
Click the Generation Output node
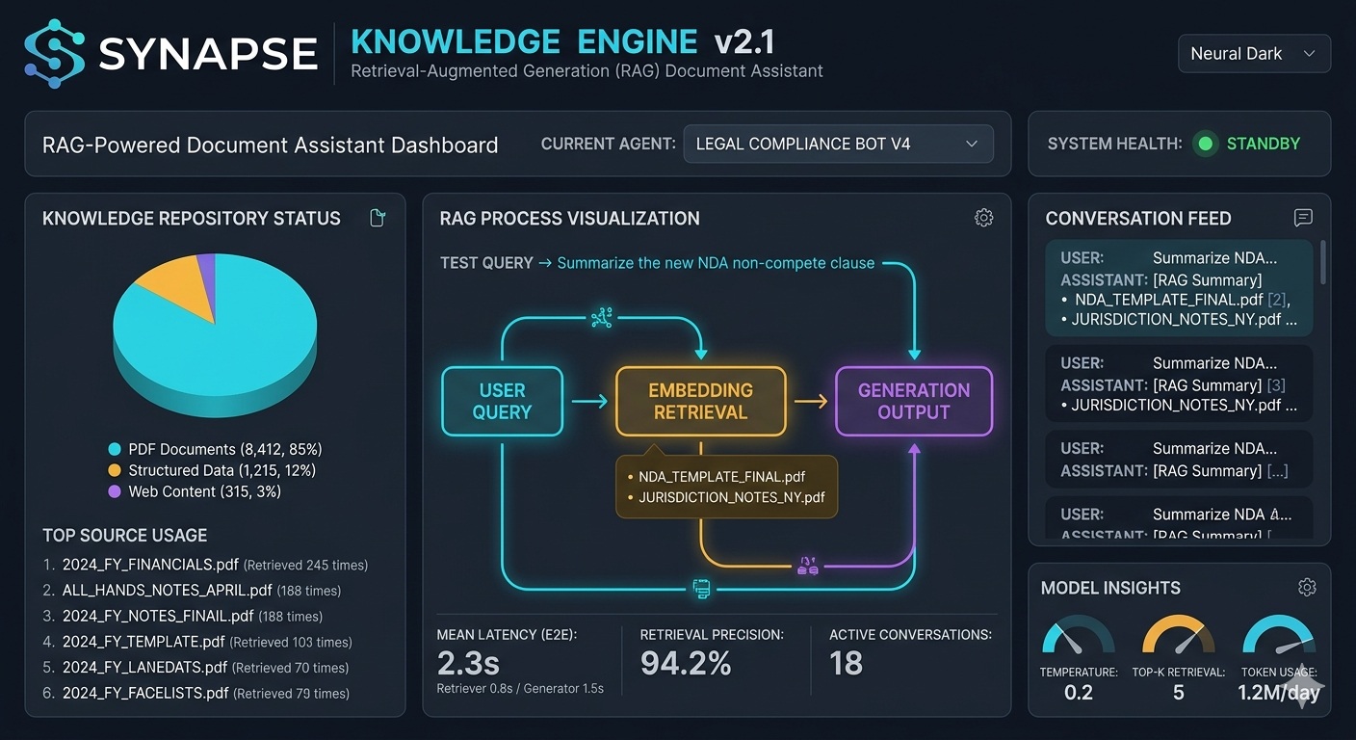coord(913,401)
